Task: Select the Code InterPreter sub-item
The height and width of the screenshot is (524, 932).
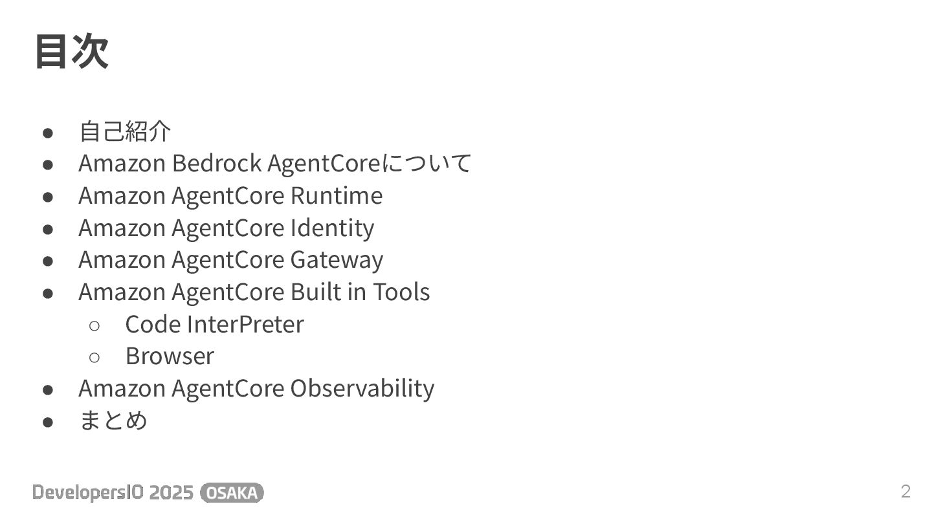Action: point(214,324)
